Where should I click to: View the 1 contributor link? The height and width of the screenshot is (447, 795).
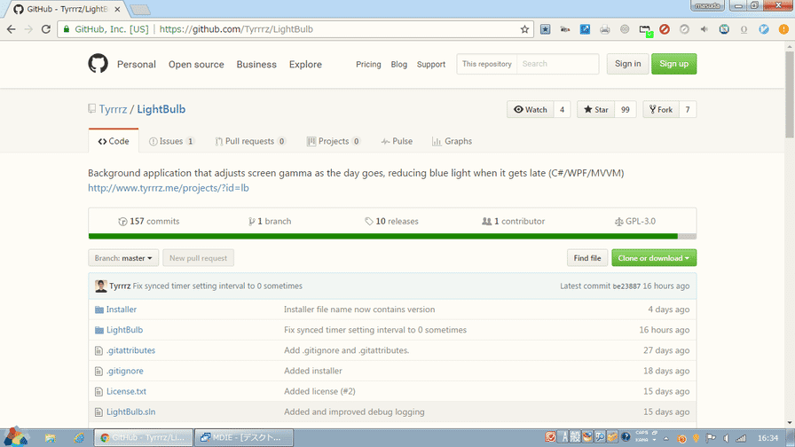pos(513,222)
